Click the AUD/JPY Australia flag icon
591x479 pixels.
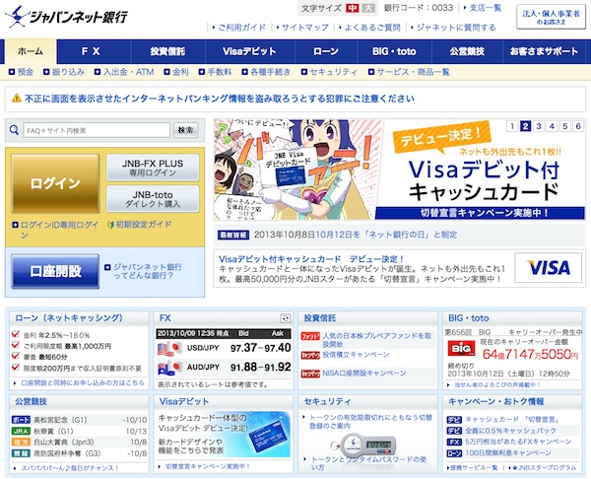tap(168, 368)
